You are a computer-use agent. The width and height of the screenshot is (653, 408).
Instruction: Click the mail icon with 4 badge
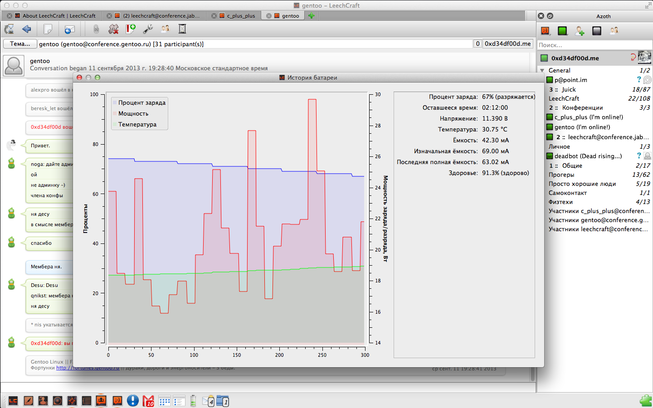(208, 401)
